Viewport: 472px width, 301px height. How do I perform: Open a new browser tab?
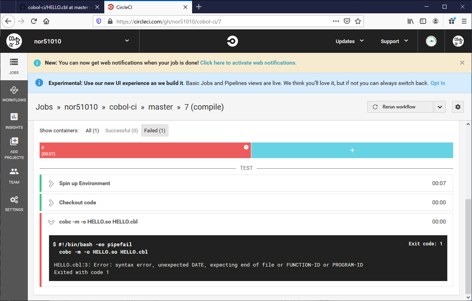(199, 7)
